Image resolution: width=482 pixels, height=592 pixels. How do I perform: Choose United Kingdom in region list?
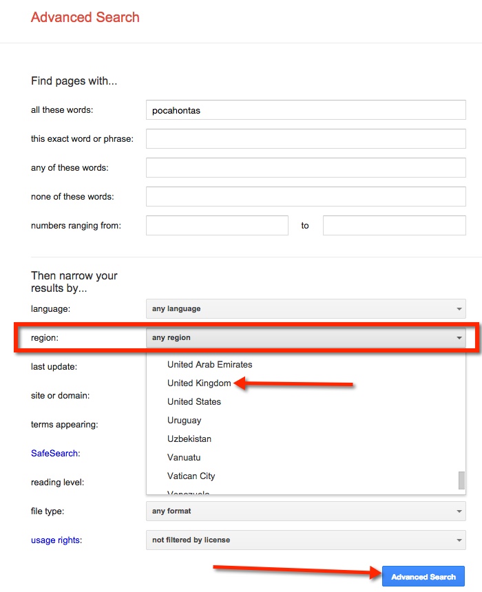pyautogui.click(x=199, y=383)
